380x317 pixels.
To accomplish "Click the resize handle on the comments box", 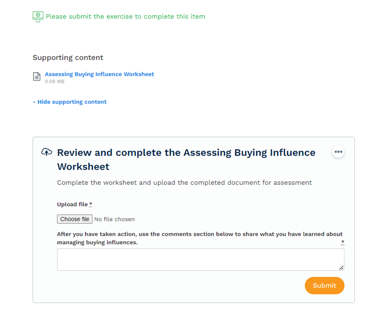I will (341, 267).
